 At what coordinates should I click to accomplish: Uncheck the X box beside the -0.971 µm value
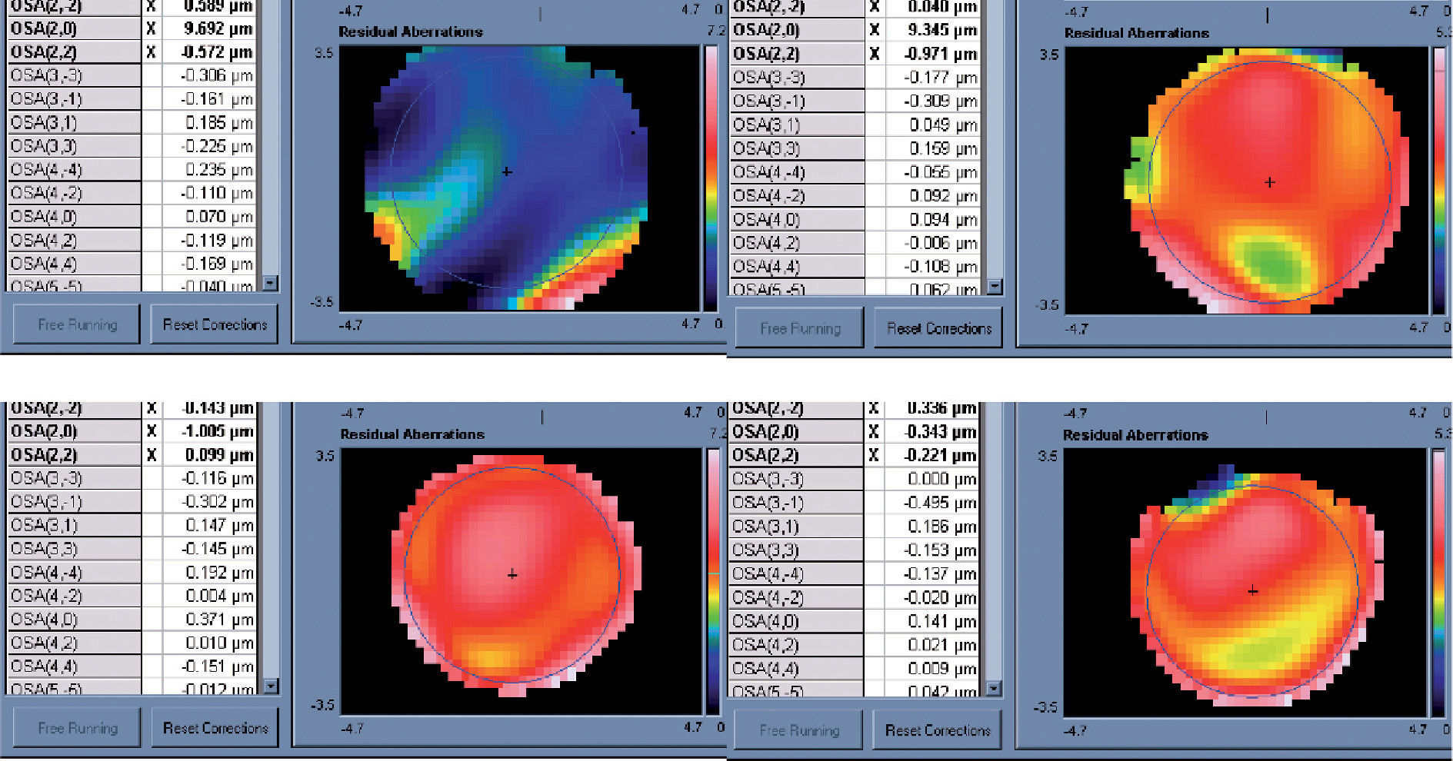[874, 54]
